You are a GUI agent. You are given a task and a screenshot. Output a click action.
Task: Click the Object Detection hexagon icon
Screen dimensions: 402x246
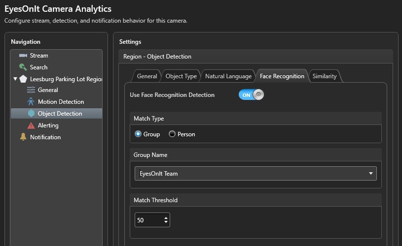[31, 113]
